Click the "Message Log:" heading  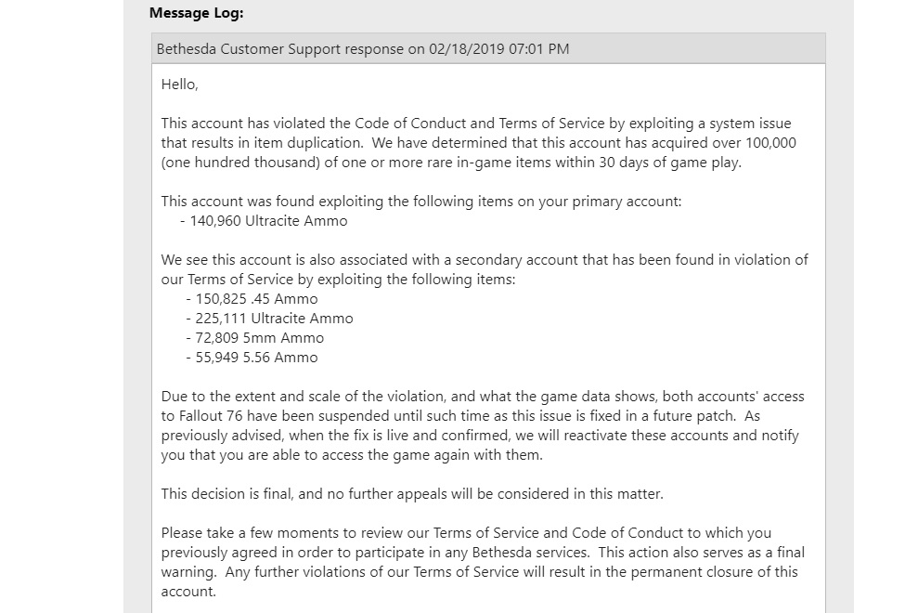click(x=196, y=14)
